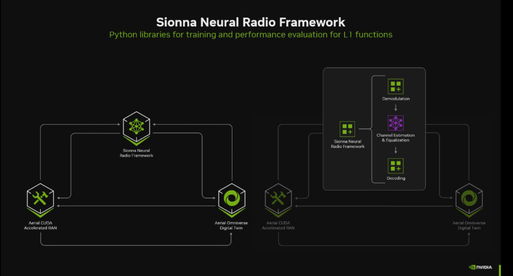Click the green grid icon above Sionna Neural Radio Framework

click(347, 129)
